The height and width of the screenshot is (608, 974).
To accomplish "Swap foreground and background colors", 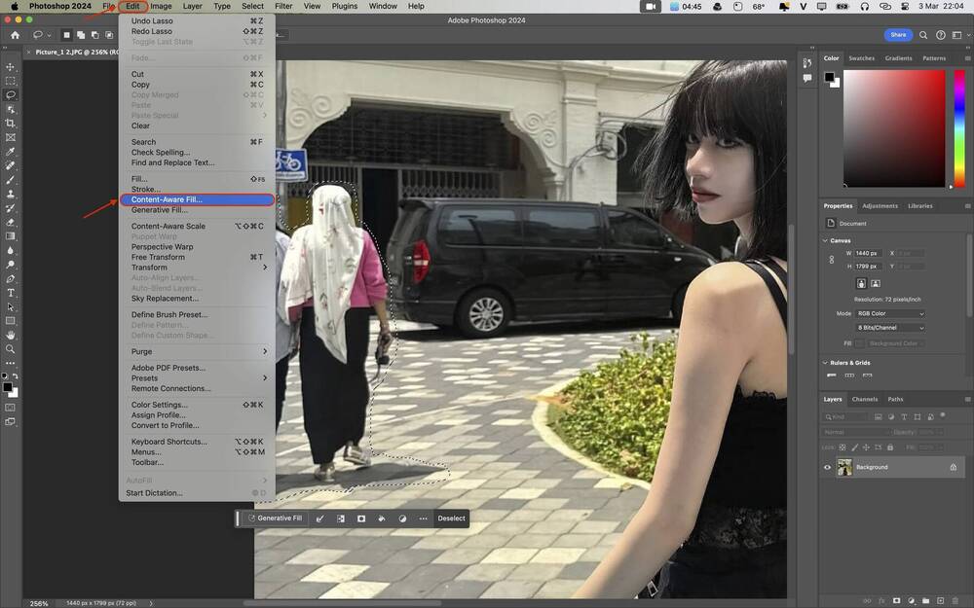I will (16, 376).
